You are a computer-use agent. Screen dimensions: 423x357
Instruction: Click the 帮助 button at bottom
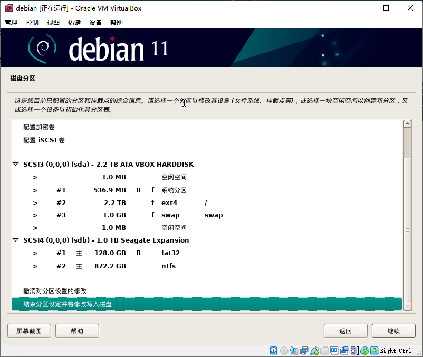77,331
